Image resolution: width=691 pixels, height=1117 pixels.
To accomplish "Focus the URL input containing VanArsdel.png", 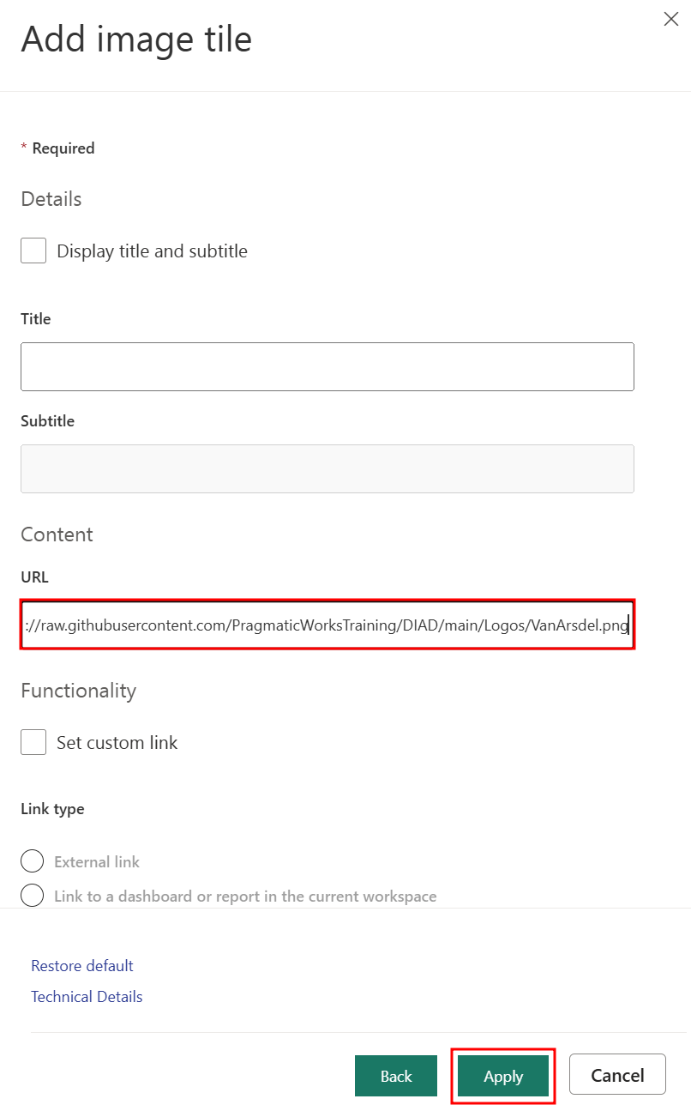I will point(327,625).
